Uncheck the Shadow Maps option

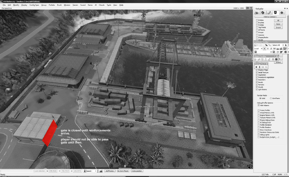[x=257, y=70]
